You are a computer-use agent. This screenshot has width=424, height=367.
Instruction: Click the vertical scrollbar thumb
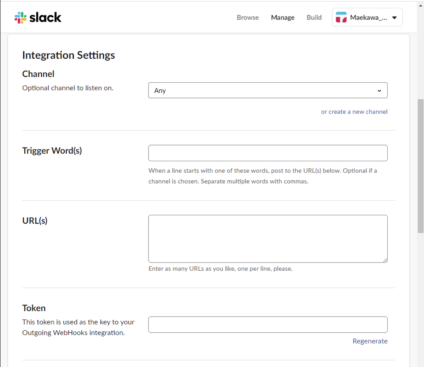coord(421,165)
